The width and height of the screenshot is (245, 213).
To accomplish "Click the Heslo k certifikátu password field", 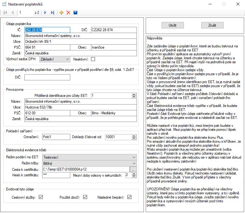I will 56,175.
